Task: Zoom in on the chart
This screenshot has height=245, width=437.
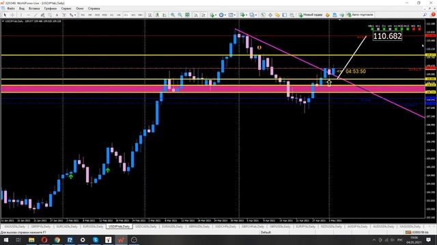Action: 173,15
